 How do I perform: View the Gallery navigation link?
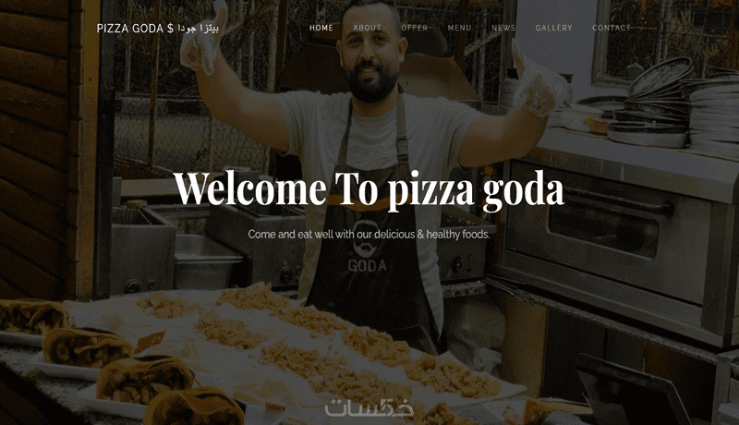[553, 28]
